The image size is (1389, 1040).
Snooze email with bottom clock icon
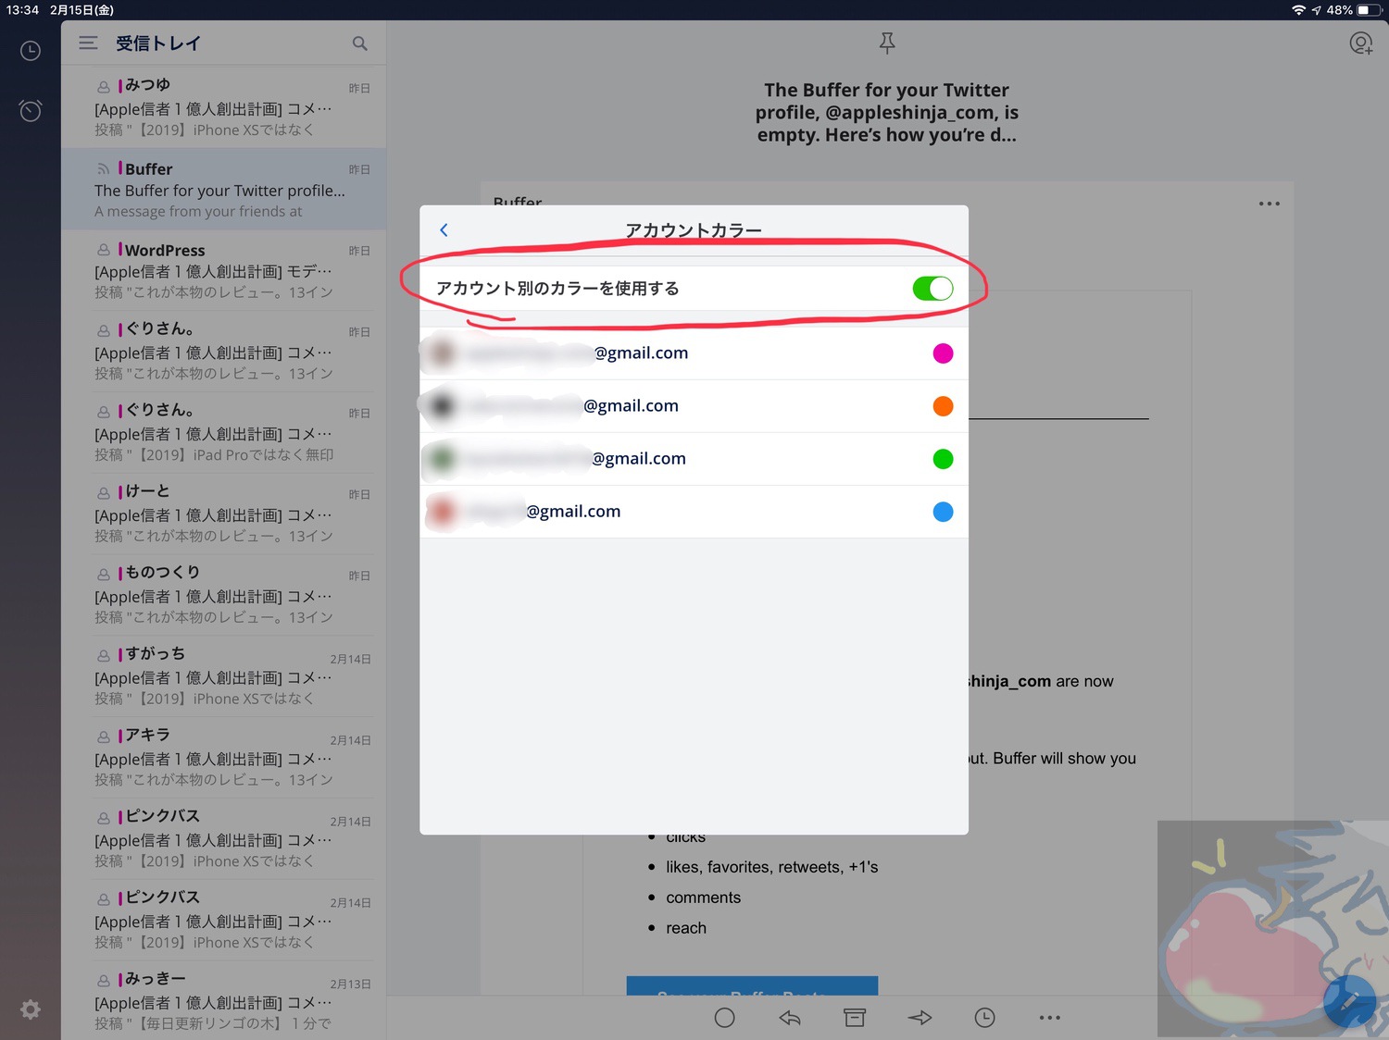(984, 1018)
